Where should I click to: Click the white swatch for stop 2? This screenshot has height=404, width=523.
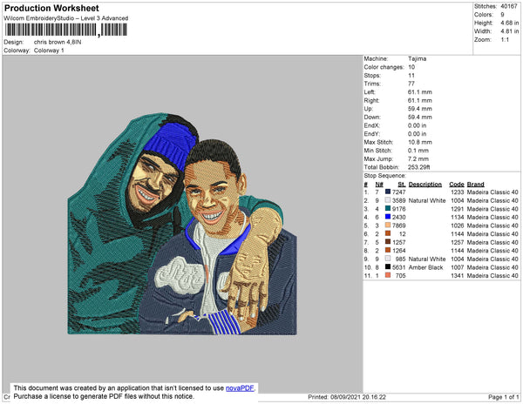point(388,200)
